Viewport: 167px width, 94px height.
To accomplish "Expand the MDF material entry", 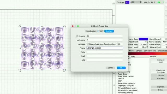I will click(x=117, y=81).
